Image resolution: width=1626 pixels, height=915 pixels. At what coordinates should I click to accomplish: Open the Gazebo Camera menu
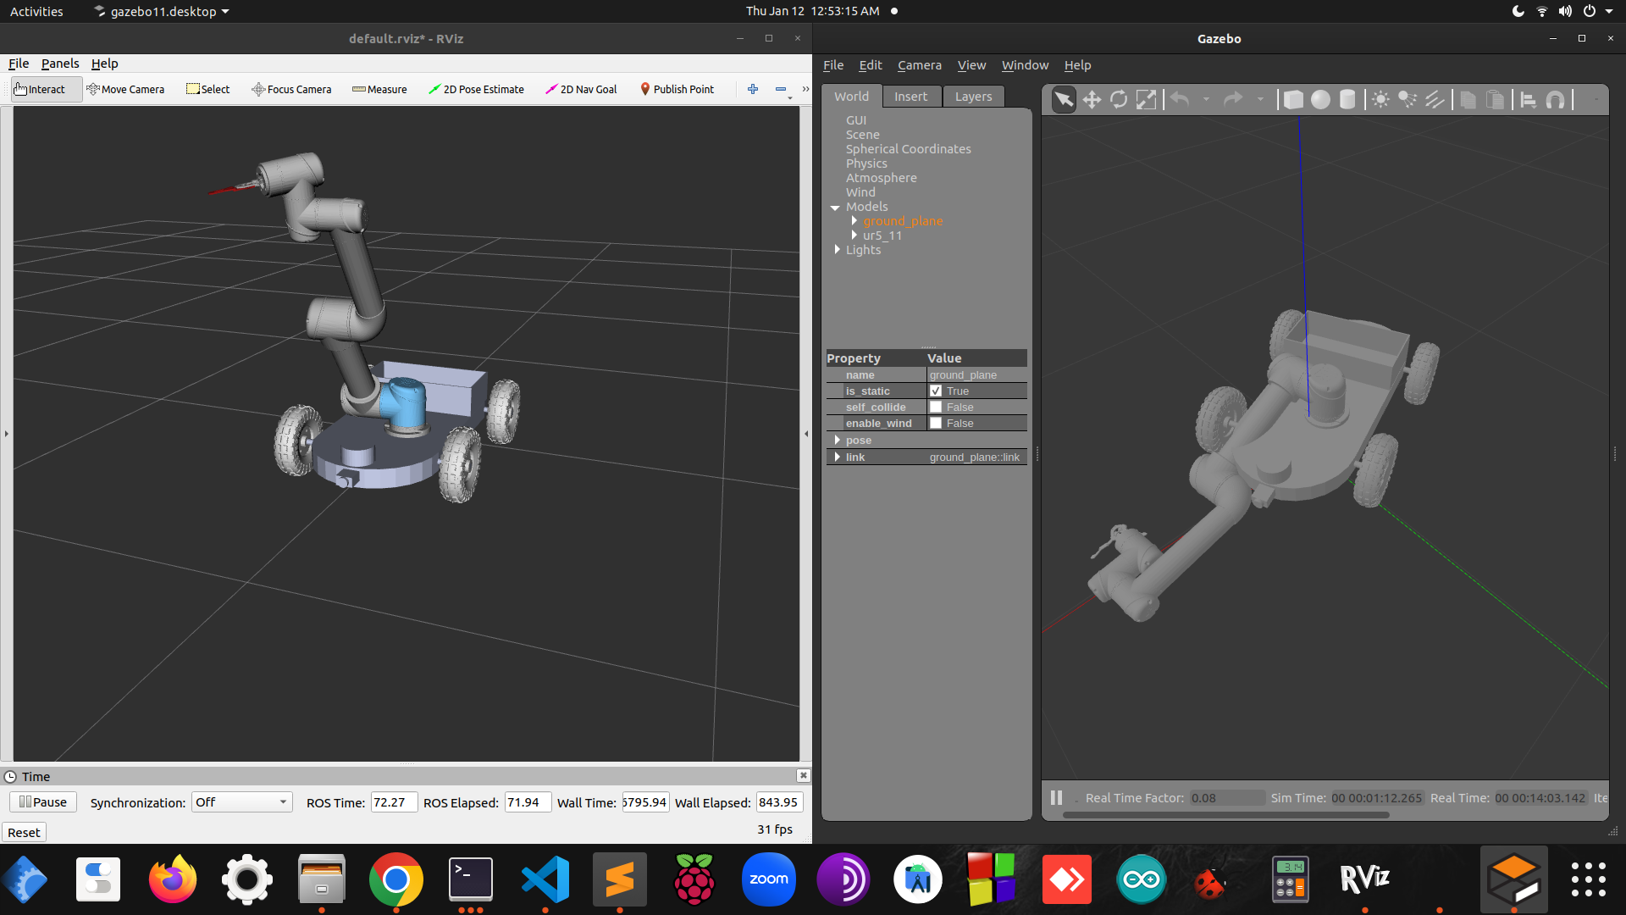(920, 65)
